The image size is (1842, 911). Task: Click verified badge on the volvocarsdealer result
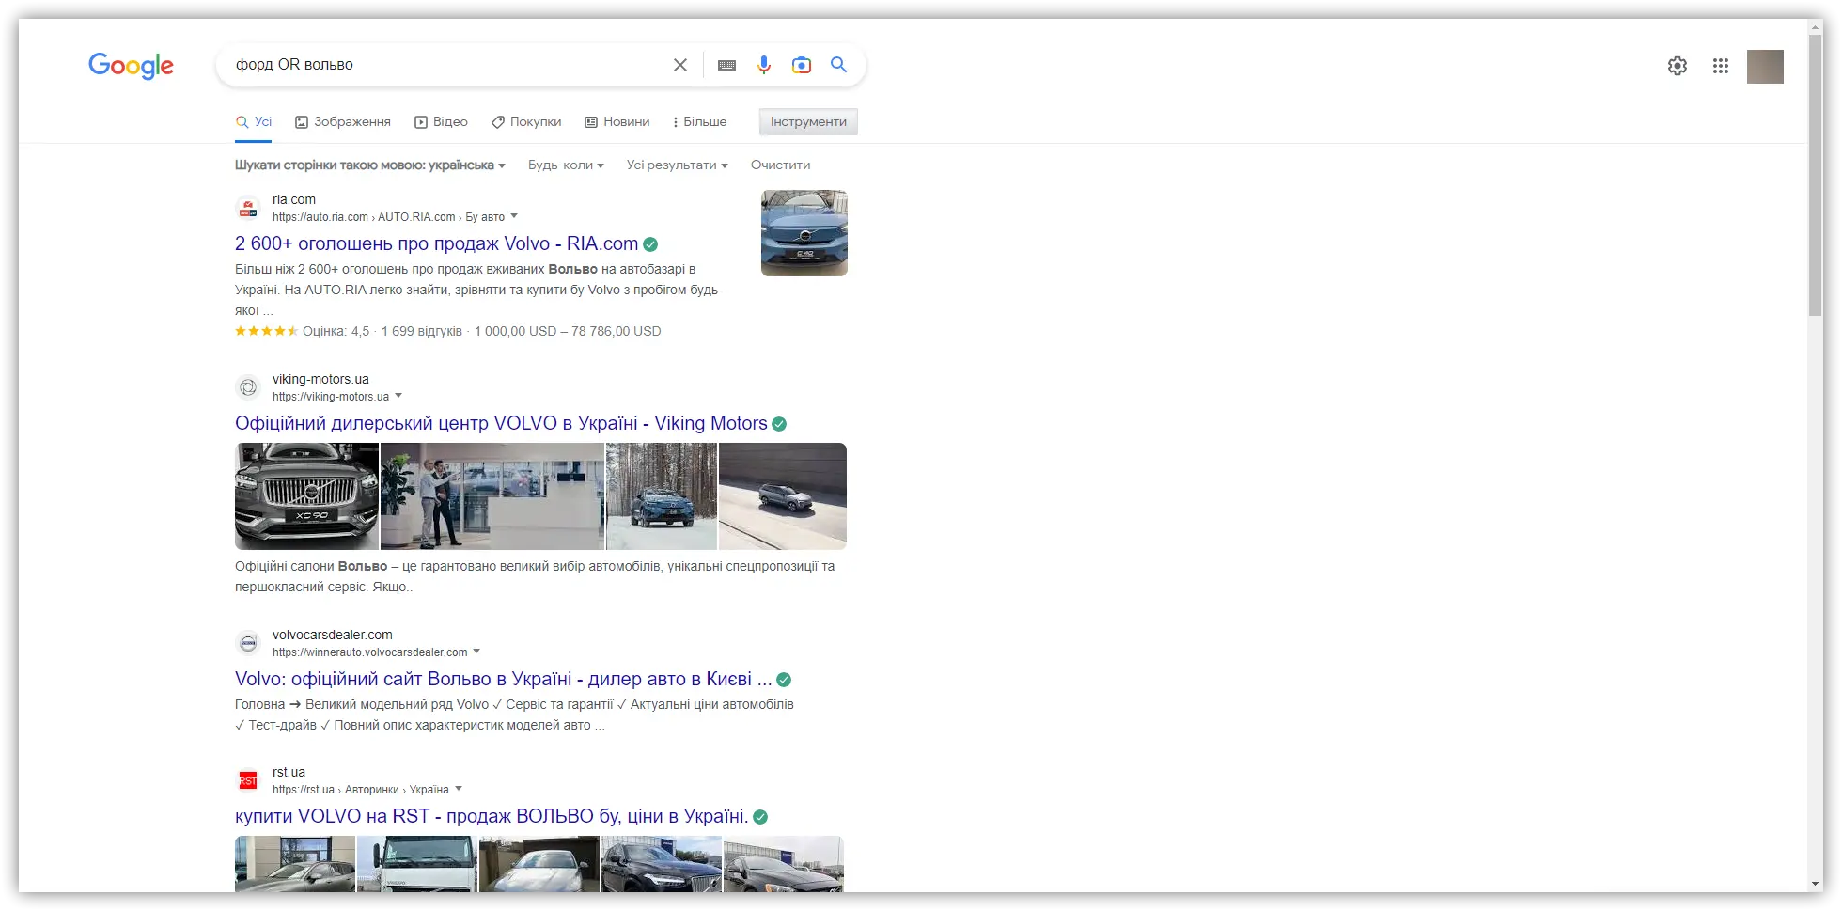pos(784,680)
